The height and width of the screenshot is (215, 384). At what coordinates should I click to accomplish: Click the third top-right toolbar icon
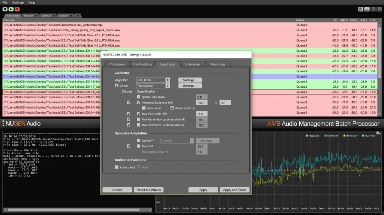[373, 9]
